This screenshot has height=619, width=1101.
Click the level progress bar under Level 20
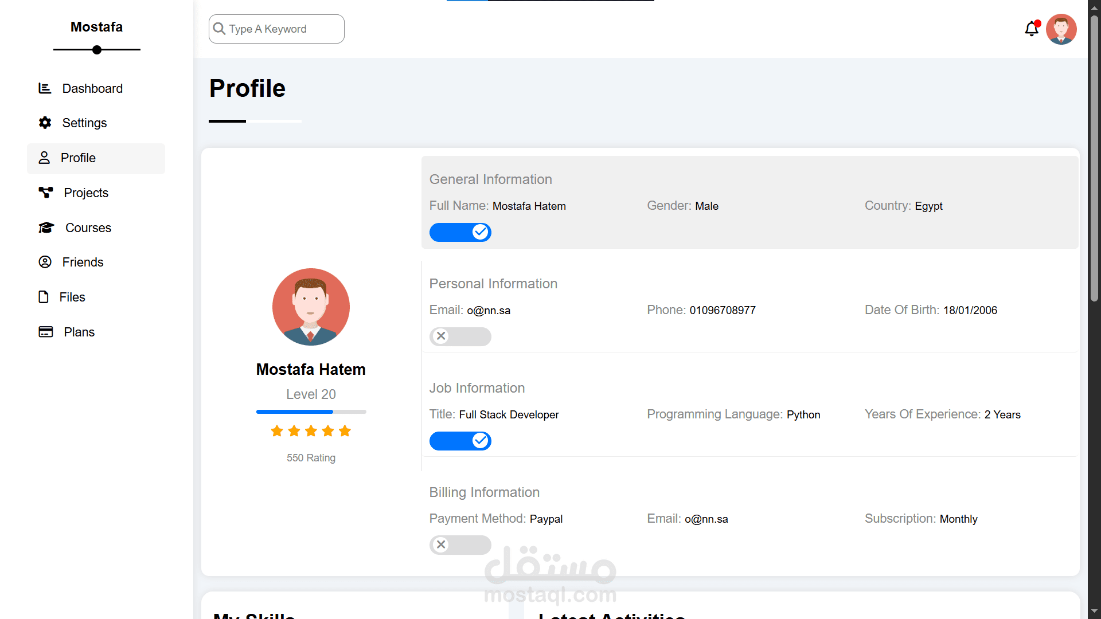click(x=311, y=412)
